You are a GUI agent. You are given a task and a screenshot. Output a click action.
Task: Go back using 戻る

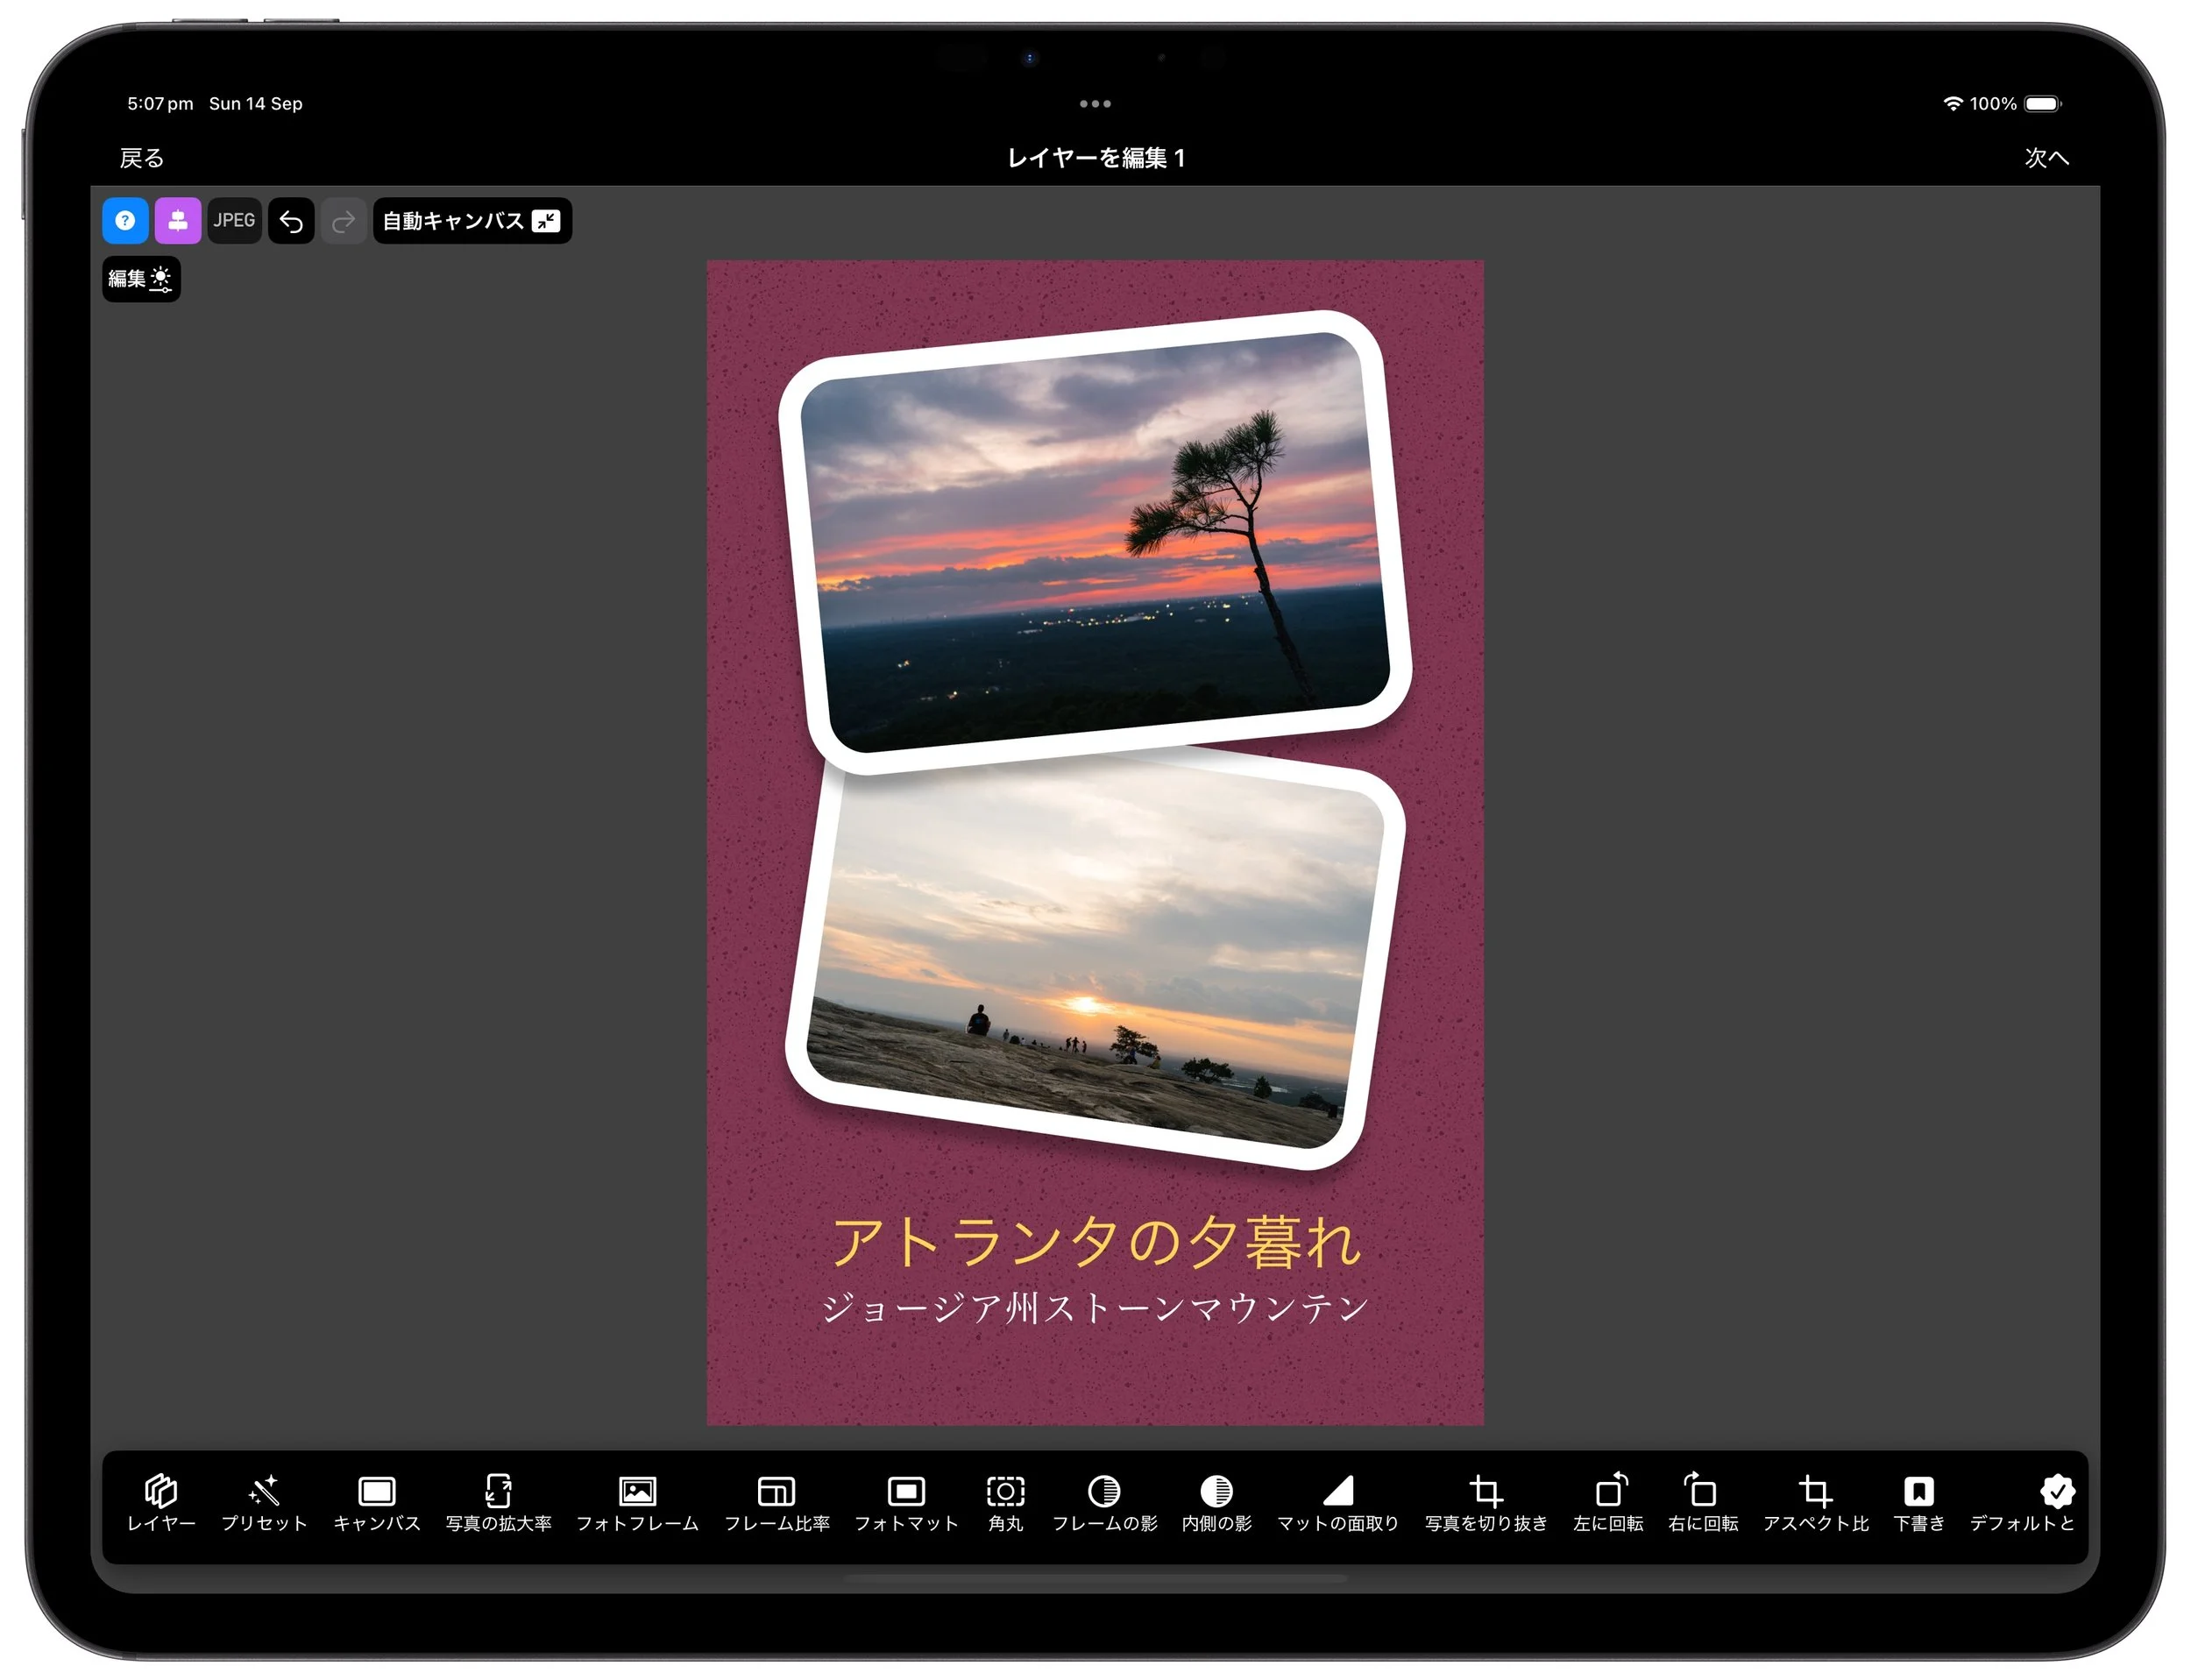pos(141,158)
